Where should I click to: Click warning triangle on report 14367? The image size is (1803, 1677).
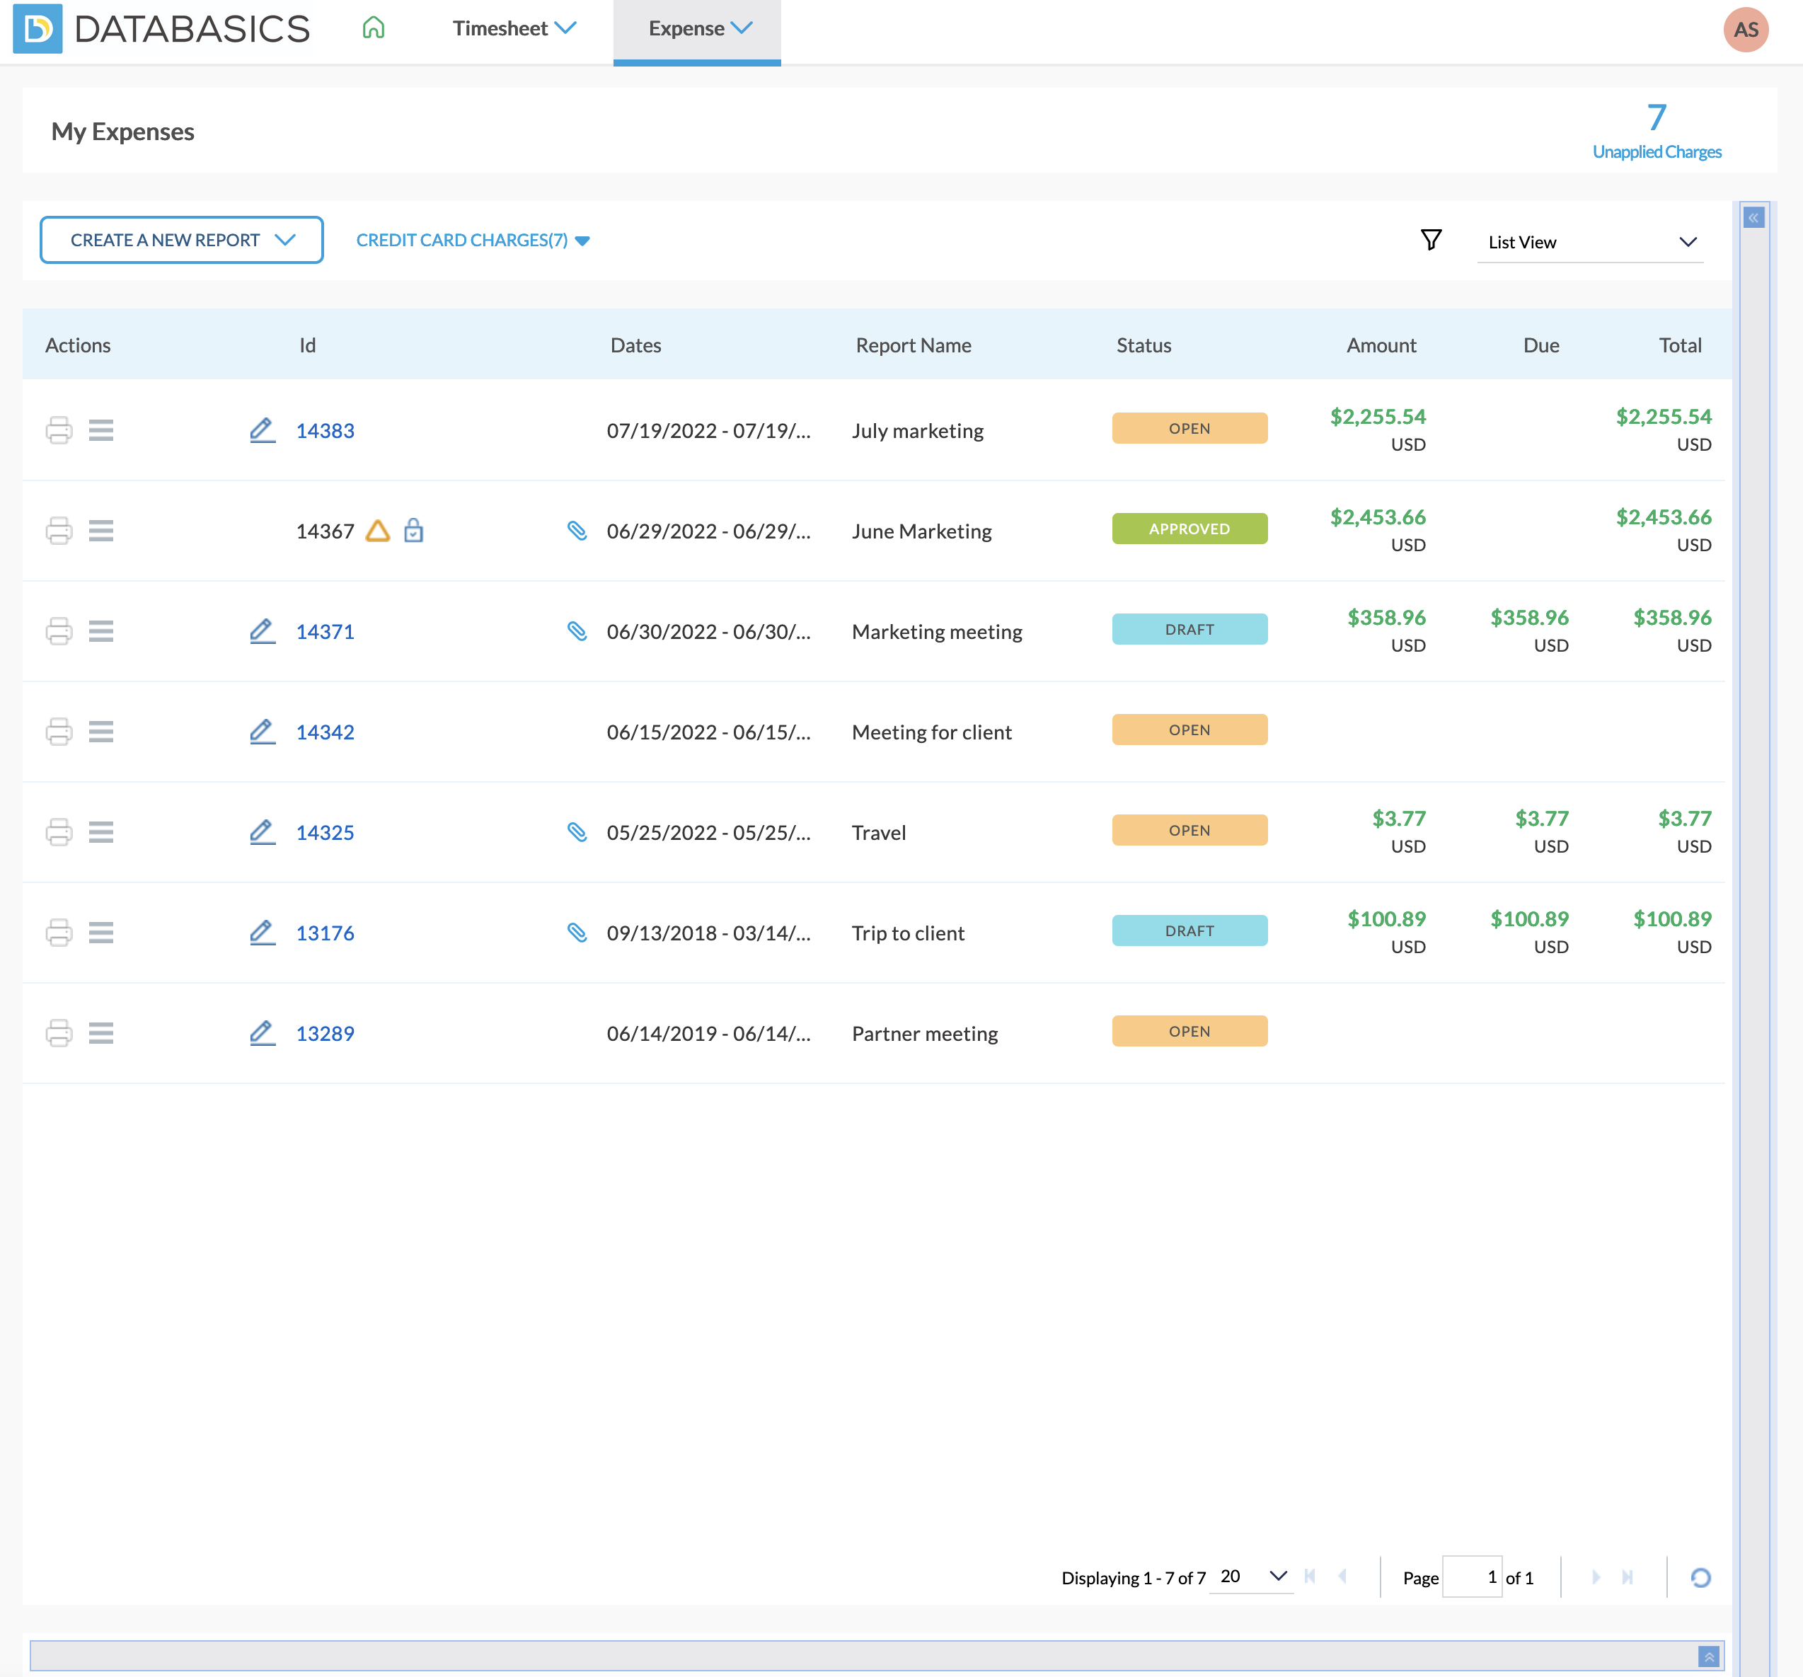coord(377,531)
